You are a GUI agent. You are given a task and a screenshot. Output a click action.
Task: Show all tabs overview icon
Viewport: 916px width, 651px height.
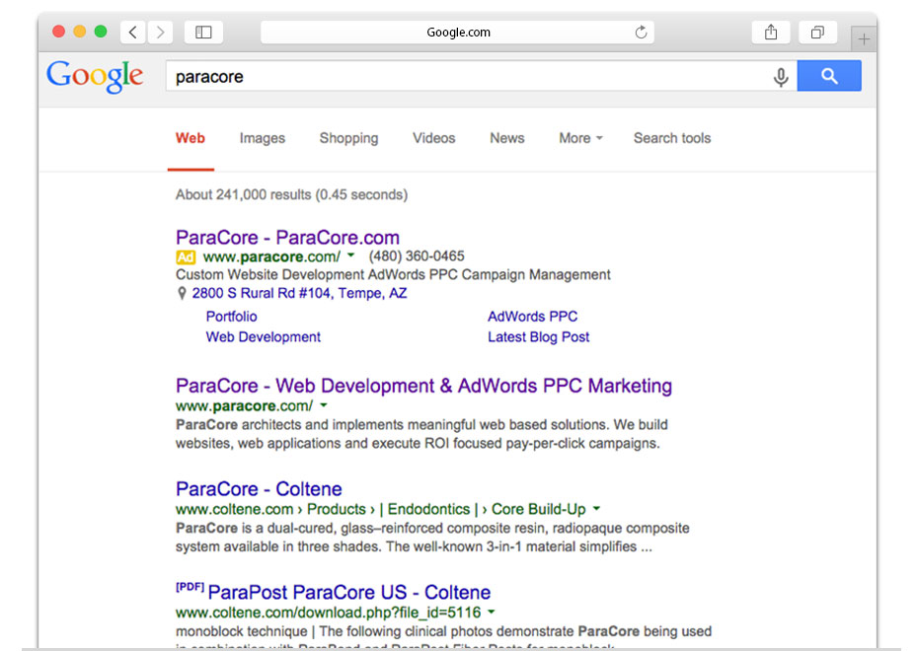pyautogui.click(x=817, y=33)
